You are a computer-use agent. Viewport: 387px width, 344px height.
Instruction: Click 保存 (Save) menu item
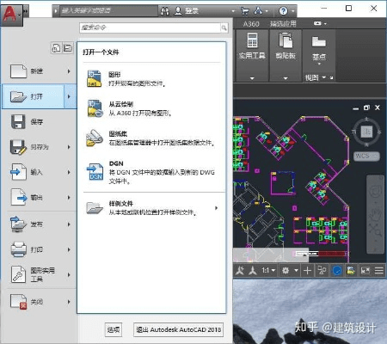(x=39, y=122)
